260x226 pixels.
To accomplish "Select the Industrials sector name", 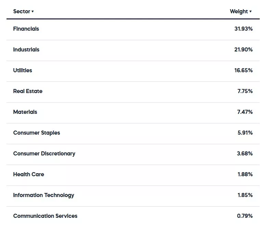I will click(26, 49).
